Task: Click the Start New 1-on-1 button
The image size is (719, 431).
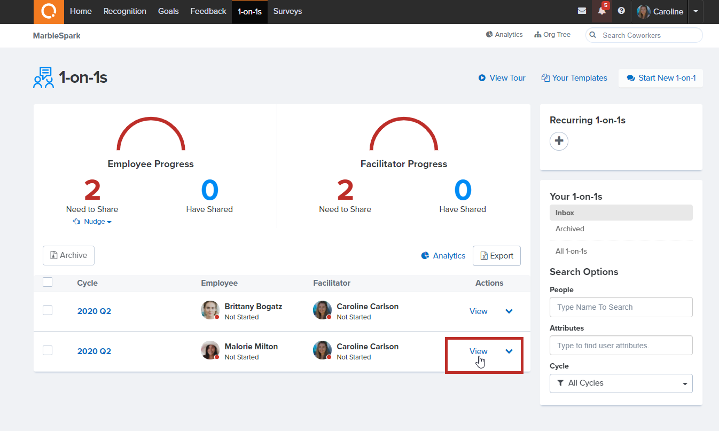Action: tap(661, 78)
